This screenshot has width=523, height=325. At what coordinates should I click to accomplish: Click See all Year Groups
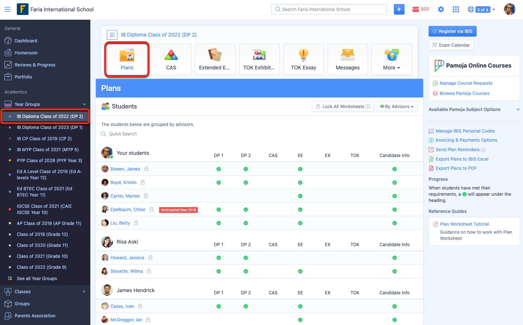[x=37, y=279]
